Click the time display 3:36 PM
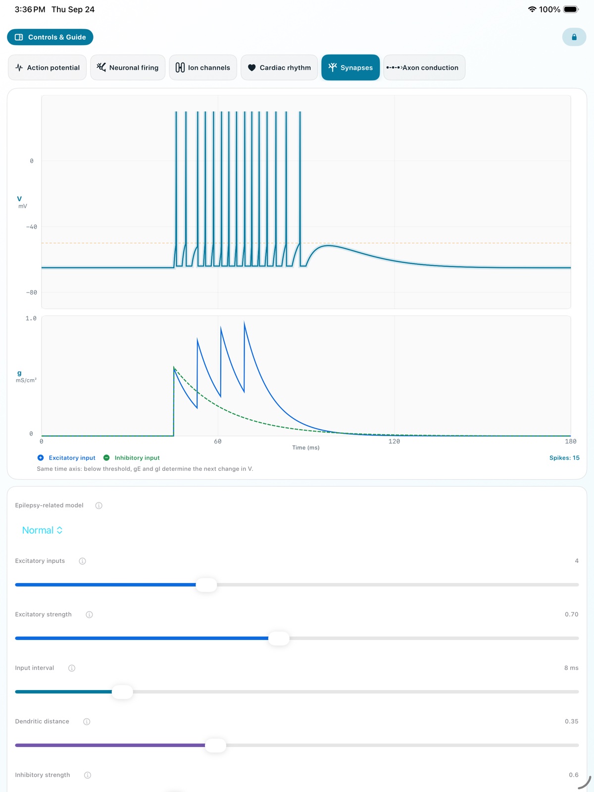The width and height of the screenshot is (594, 792). pos(30,9)
